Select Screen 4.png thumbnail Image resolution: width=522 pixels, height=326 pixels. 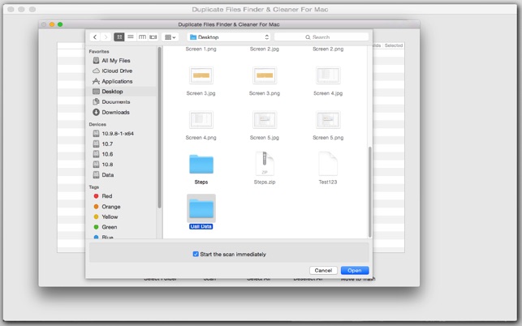(201, 120)
